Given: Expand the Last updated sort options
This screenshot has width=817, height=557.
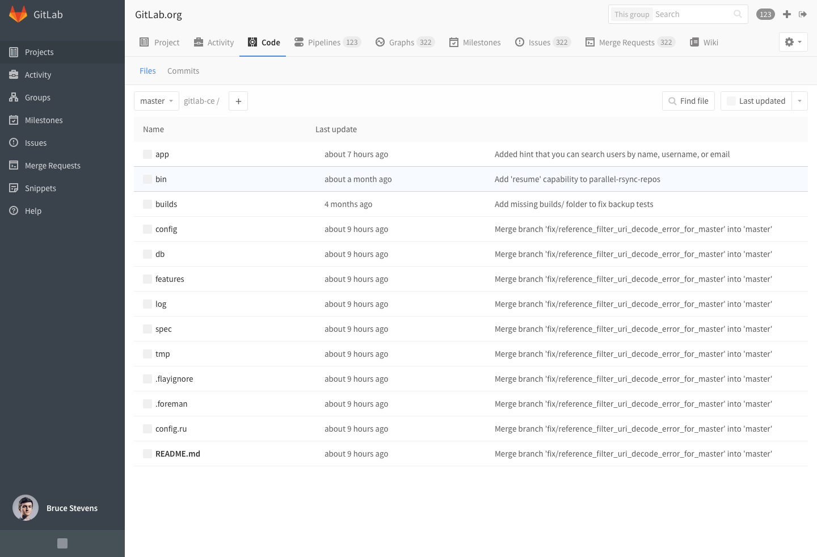Looking at the screenshot, I should (x=800, y=100).
